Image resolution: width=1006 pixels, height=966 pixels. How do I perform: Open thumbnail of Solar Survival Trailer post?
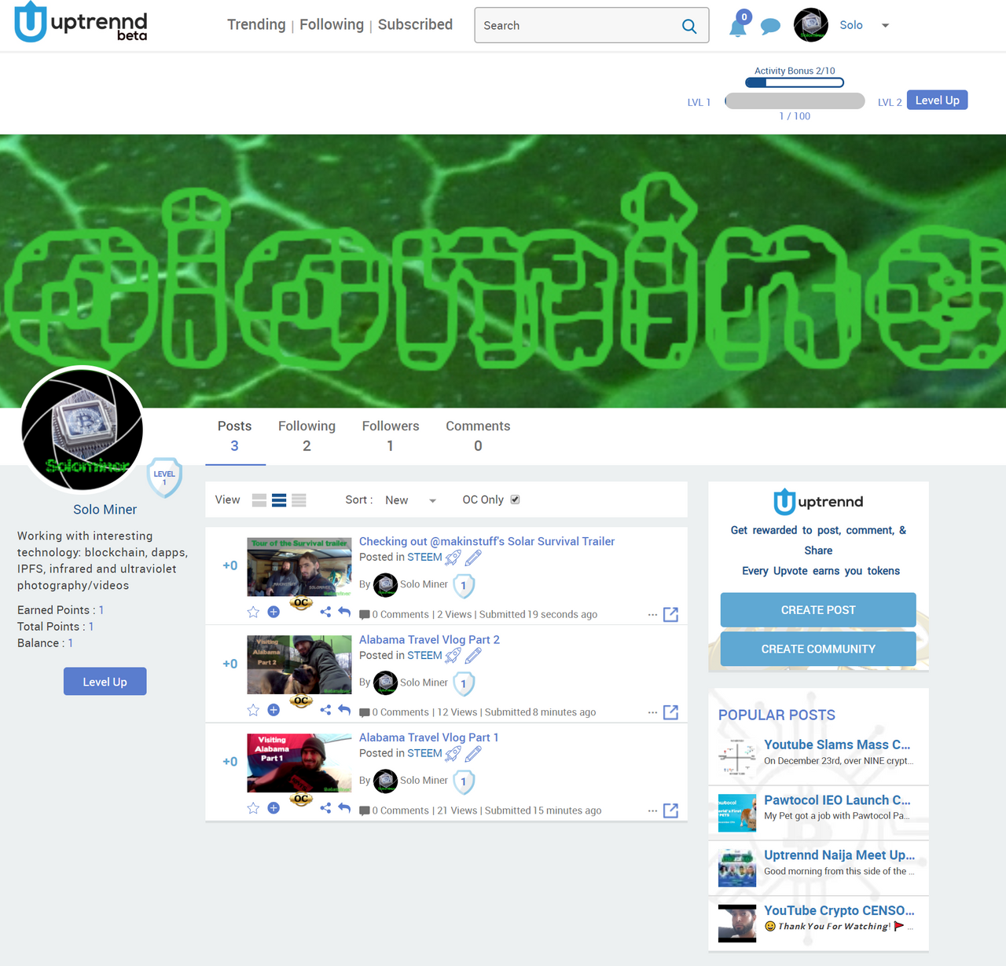coord(299,568)
